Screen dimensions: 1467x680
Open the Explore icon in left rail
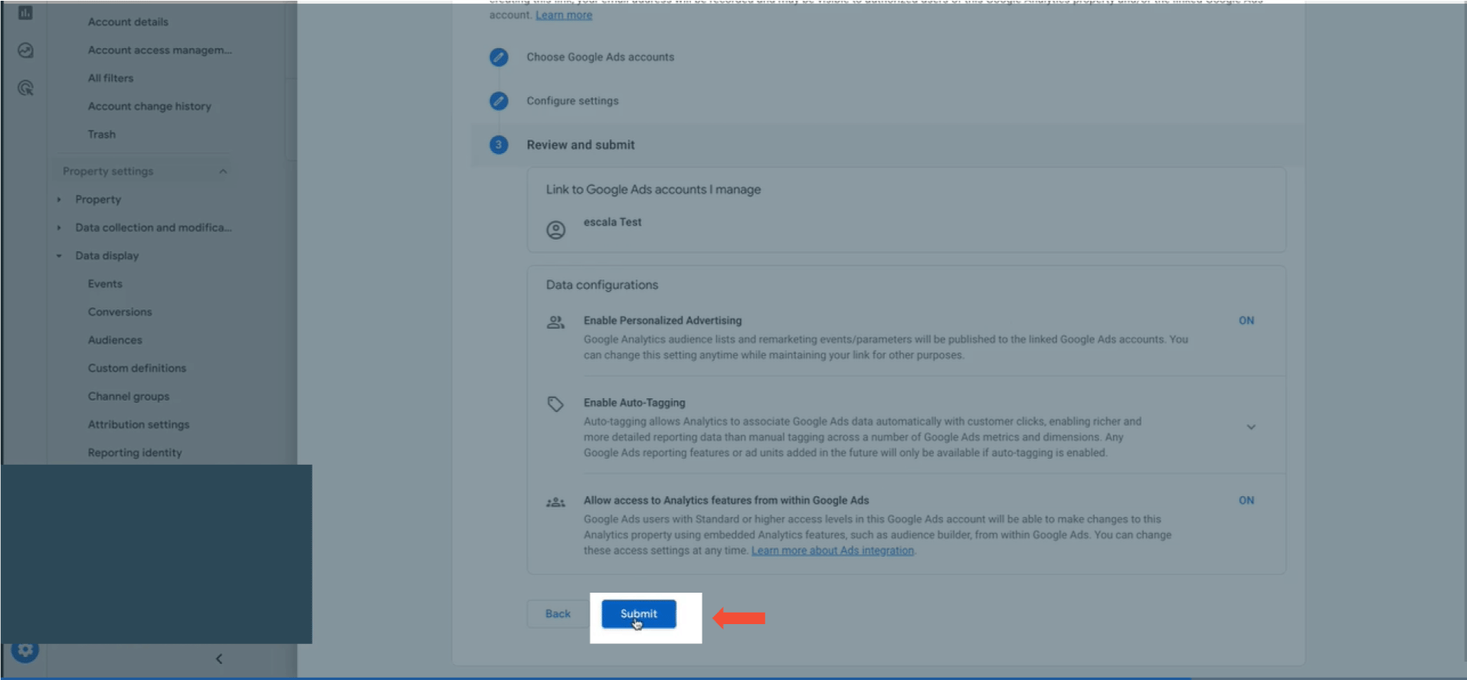25,51
